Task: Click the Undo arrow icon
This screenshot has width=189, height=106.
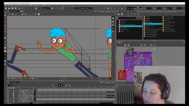Action: coord(22,8)
